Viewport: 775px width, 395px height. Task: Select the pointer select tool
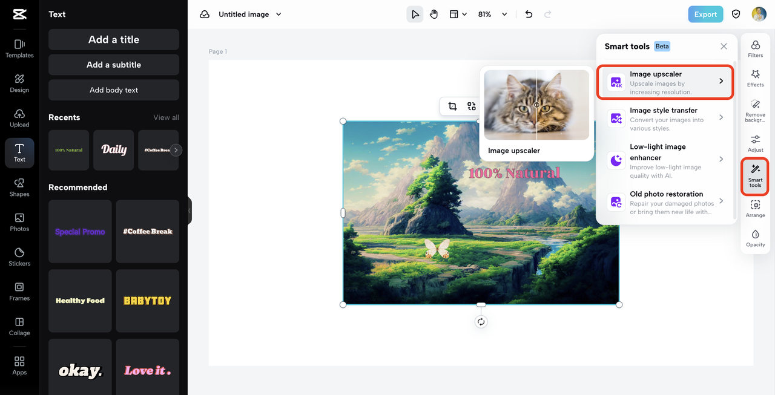click(415, 15)
